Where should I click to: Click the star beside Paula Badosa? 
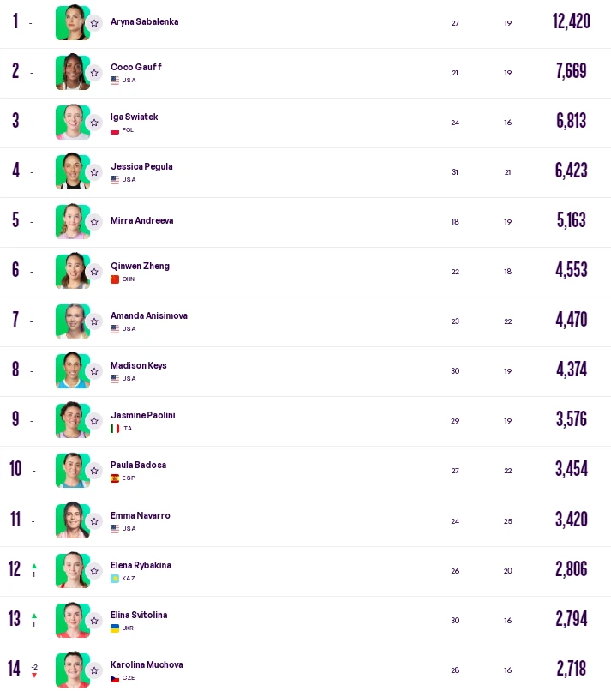click(x=94, y=471)
